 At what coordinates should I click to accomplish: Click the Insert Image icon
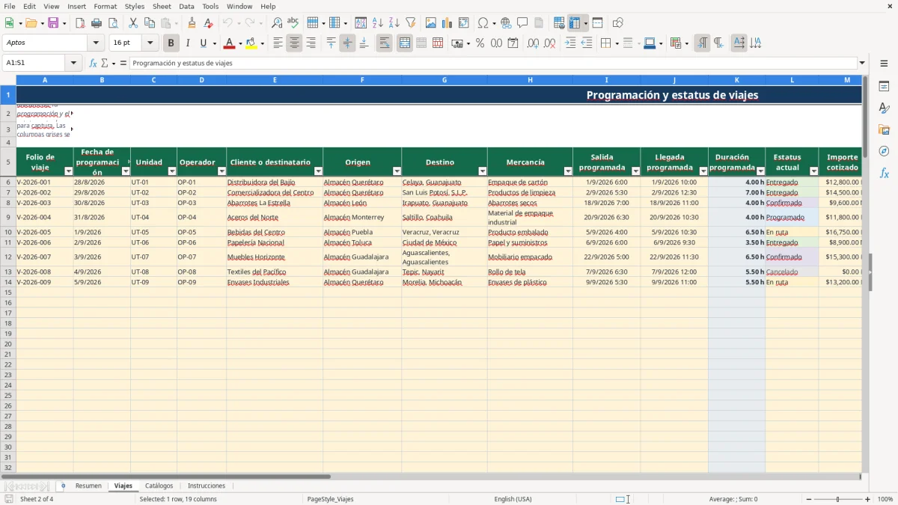431,23
